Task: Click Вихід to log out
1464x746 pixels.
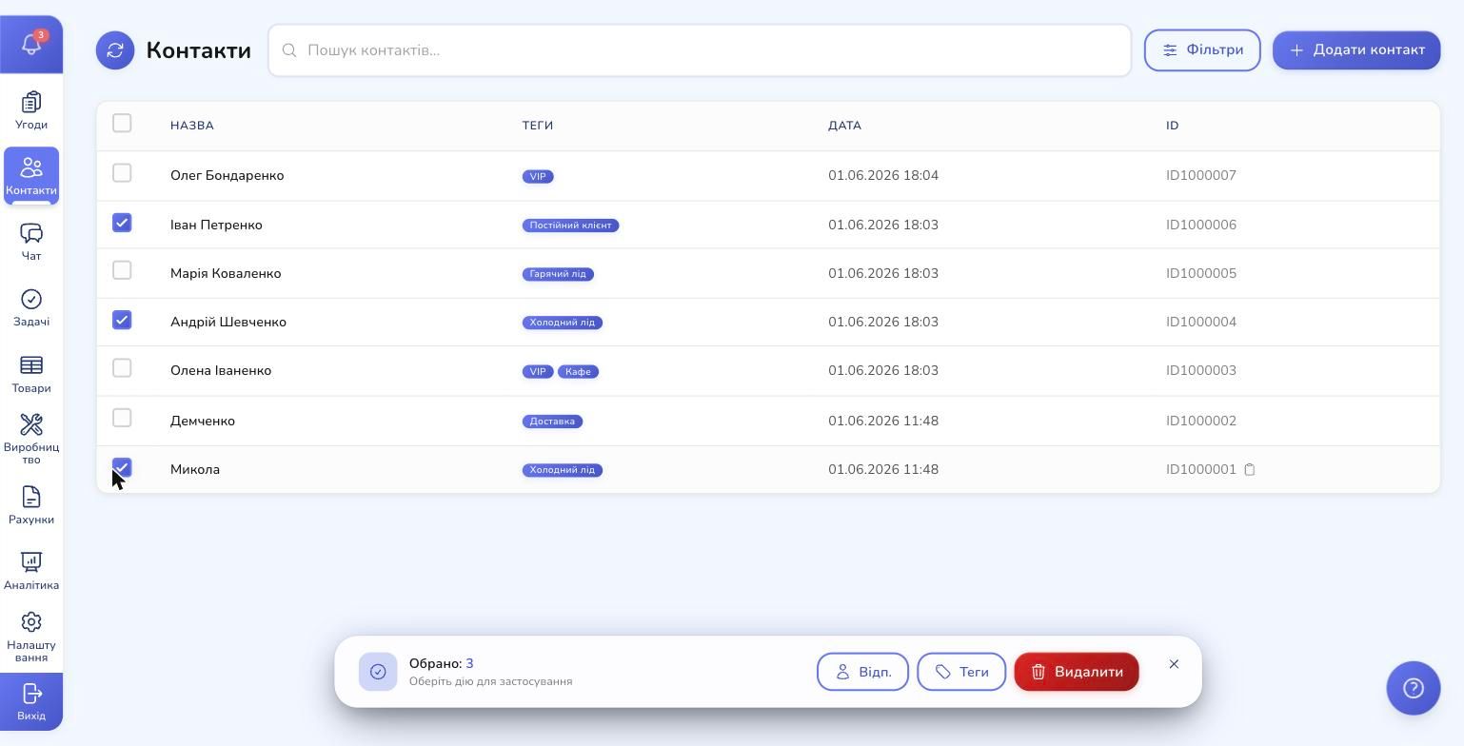Action: [x=31, y=701]
